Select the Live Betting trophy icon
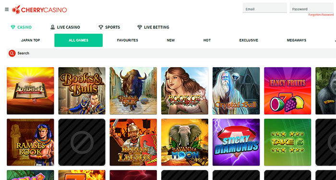Image resolution: width=336 pixels, height=180 pixels. tap(140, 27)
